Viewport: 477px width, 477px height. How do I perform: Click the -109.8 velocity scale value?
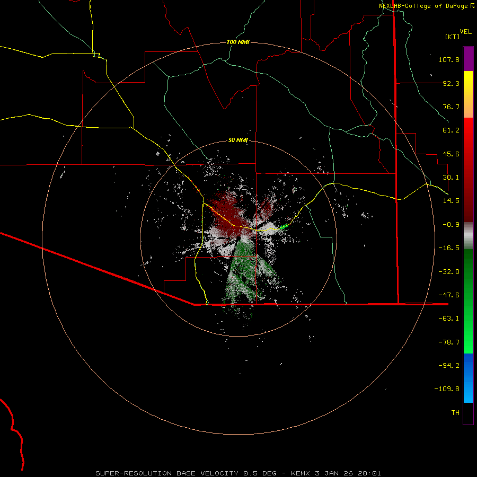[x=447, y=389]
